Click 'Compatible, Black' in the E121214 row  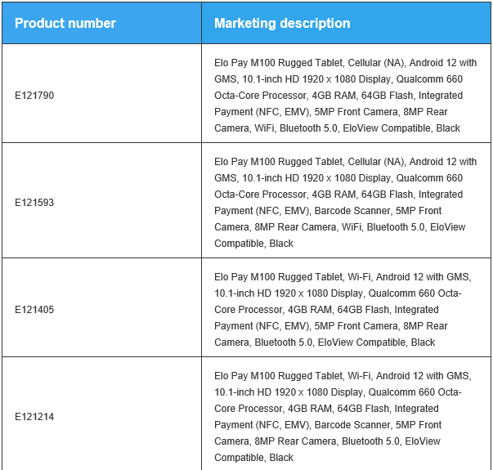pyautogui.click(x=253, y=458)
